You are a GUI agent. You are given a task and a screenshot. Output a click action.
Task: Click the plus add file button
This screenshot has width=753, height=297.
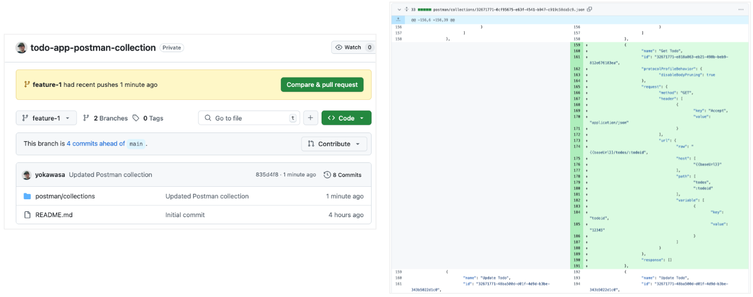point(311,118)
